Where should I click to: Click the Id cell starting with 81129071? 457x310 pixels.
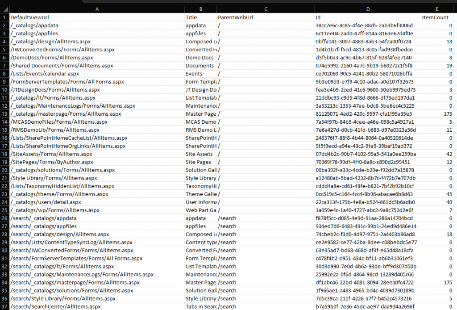[x=368, y=113]
